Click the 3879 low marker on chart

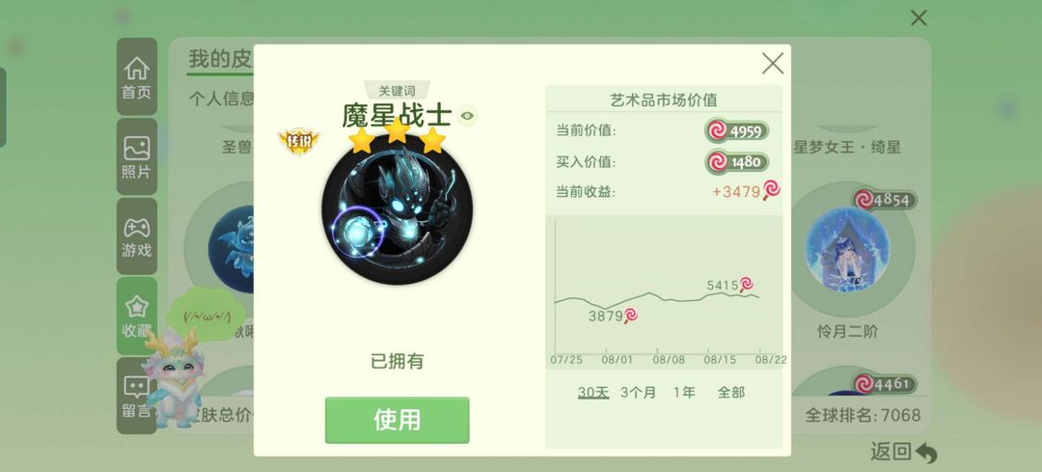(x=612, y=317)
